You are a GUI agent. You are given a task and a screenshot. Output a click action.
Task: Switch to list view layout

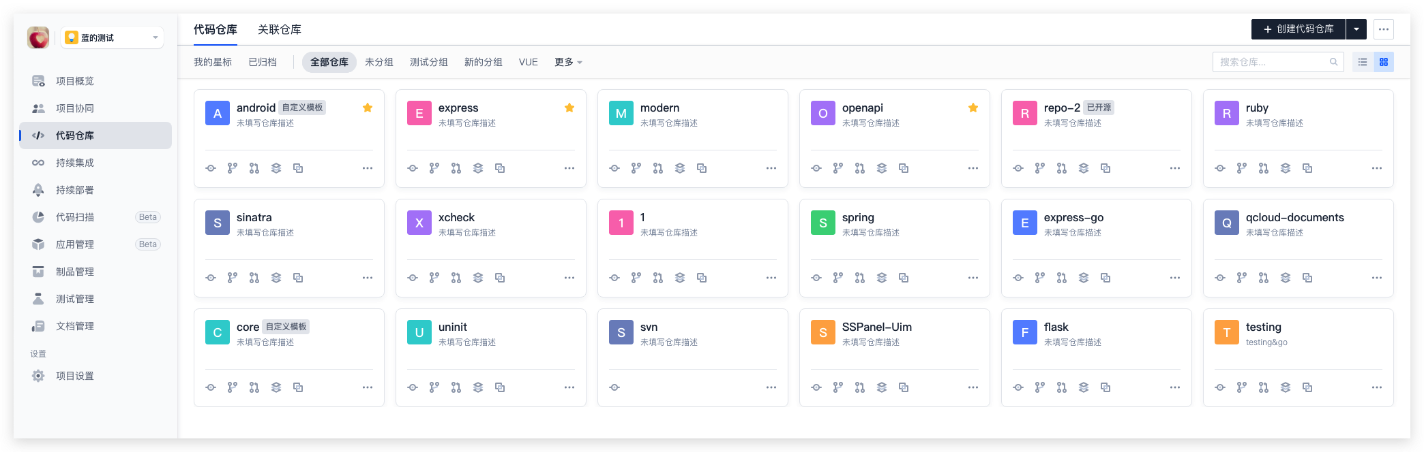click(x=1363, y=62)
